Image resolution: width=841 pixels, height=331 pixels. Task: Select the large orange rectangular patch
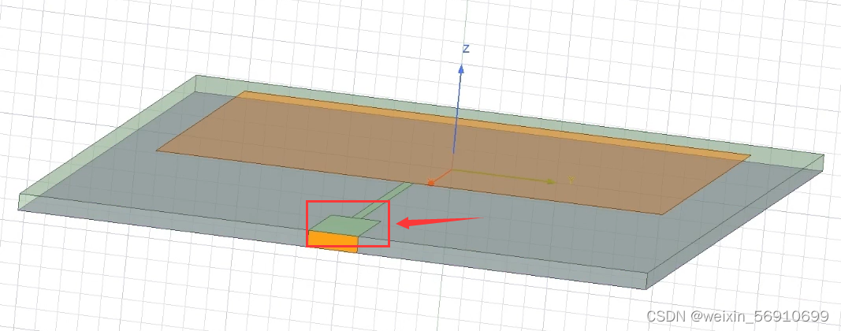pyautogui.click(x=453, y=152)
